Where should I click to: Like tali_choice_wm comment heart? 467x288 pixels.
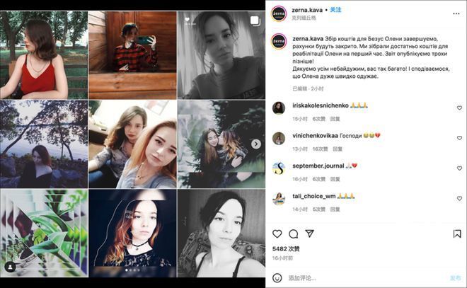459,198
